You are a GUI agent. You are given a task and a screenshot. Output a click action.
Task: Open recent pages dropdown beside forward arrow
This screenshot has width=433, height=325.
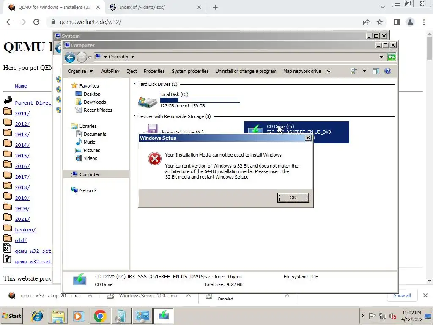click(90, 57)
